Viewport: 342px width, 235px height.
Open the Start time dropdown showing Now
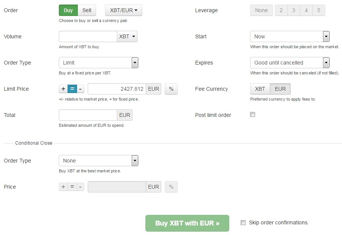pos(290,36)
